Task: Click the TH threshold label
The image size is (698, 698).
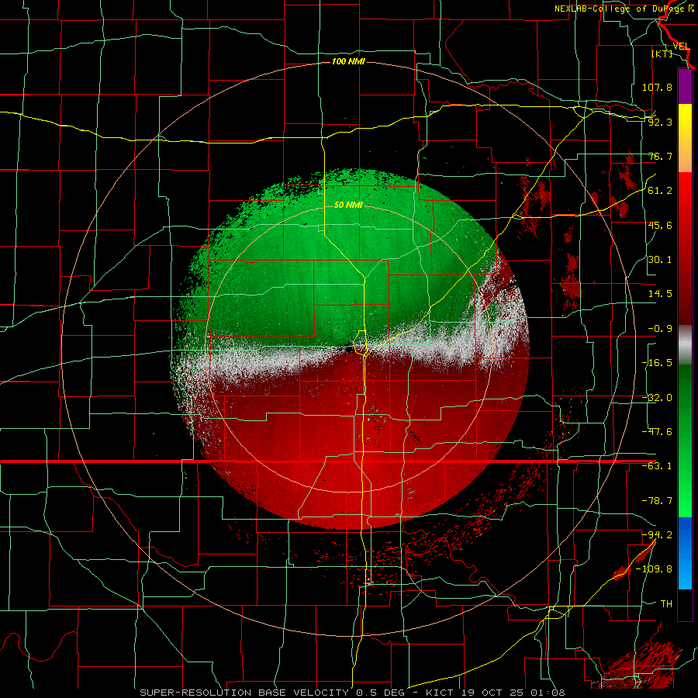Action: [x=666, y=604]
